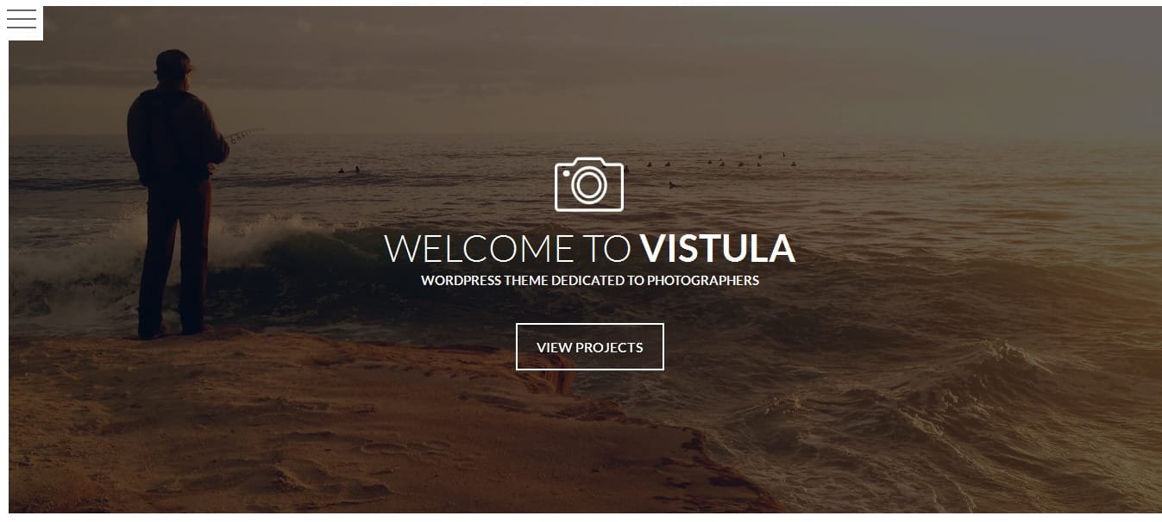The image size is (1162, 522).
Task: Open the hamburger menu in the corner
Action: (22, 20)
